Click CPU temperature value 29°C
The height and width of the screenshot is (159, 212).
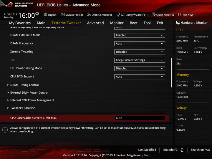[196, 41]
